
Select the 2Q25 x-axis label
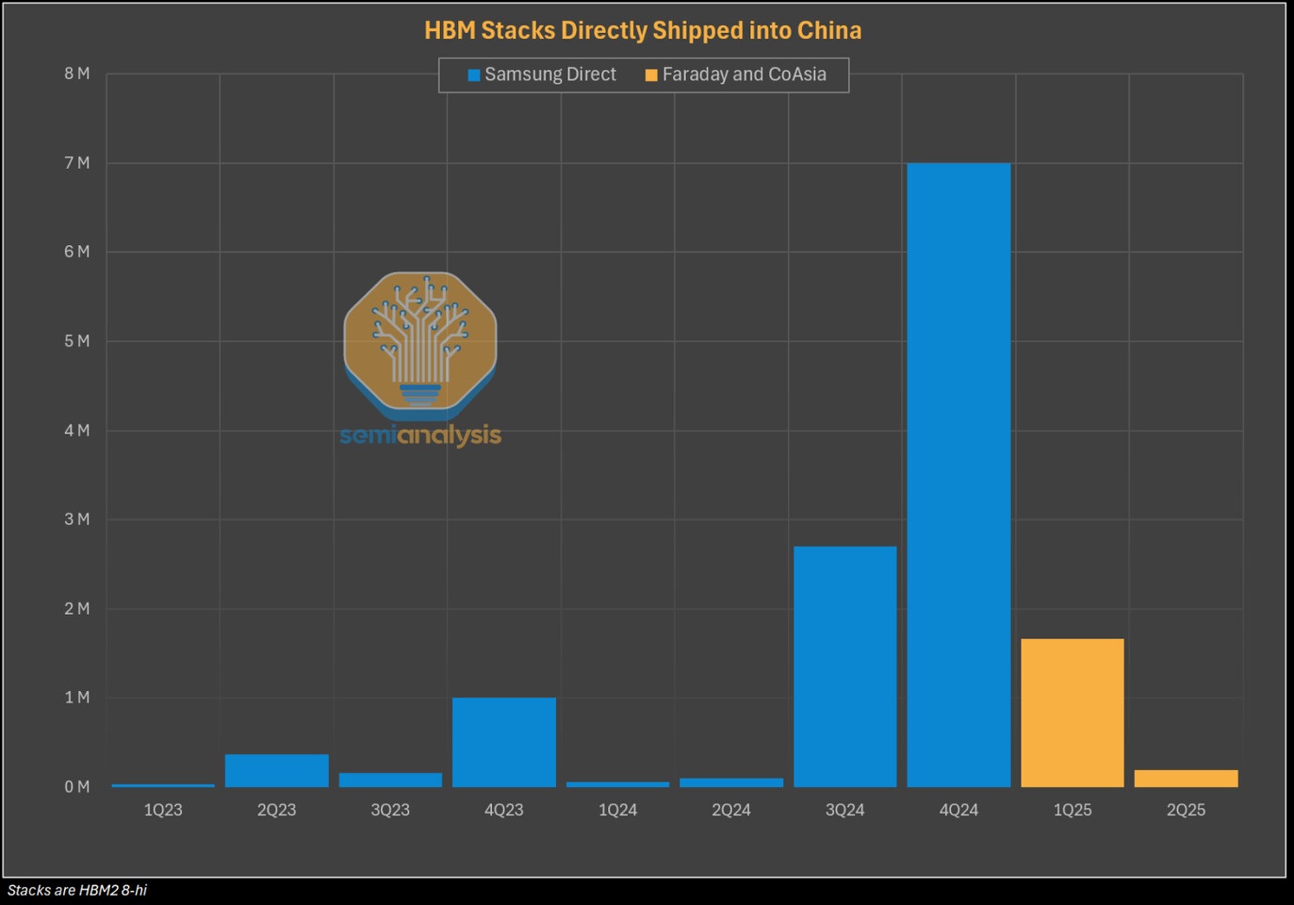pos(1186,810)
